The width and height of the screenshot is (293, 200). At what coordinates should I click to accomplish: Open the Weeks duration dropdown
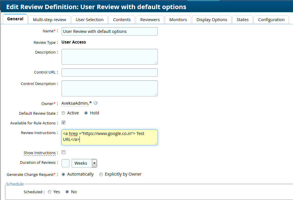(x=94, y=163)
